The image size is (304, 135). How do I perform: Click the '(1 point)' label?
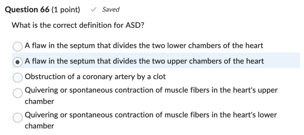pos(66,10)
